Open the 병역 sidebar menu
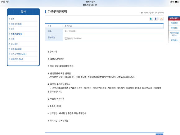This screenshot has width=180, height=135. [x=12, y=29]
